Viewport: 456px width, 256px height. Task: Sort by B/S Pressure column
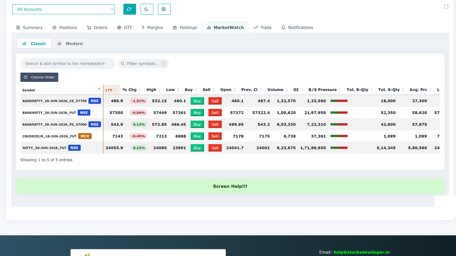[x=325, y=90]
